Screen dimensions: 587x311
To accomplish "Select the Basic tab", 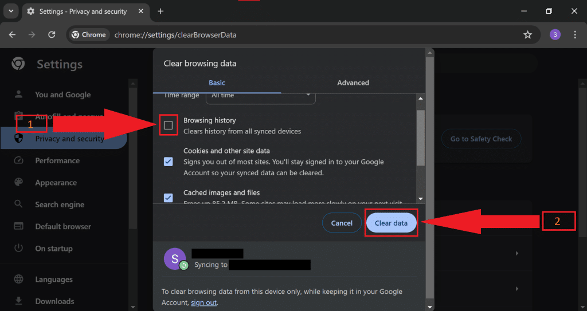I will click(217, 82).
